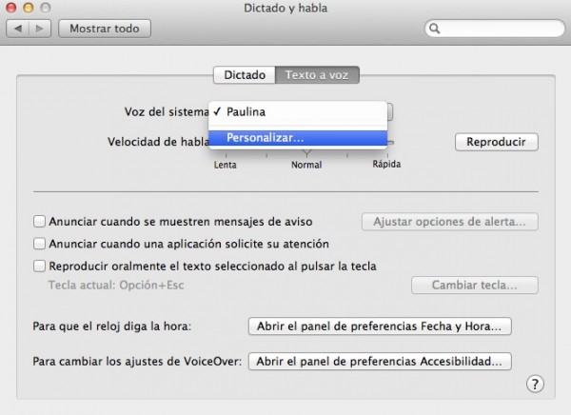Go forward with the right arrow button
The image size is (571, 415).
point(40,29)
